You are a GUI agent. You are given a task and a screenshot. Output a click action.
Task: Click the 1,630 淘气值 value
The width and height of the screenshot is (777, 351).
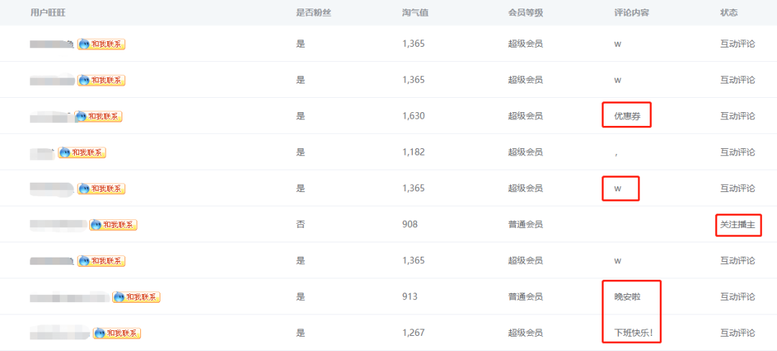point(413,116)
